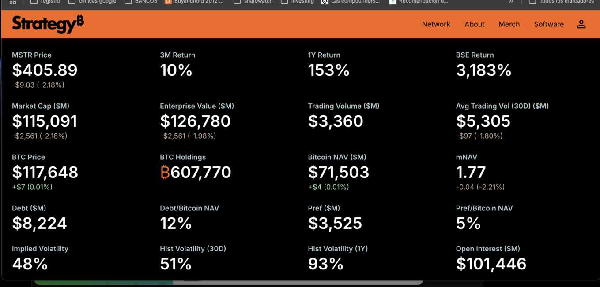Screen dimensions: 600x287
Task: Open the apps grid icon in bookmarks bar
Action: [x=13, y=2]
